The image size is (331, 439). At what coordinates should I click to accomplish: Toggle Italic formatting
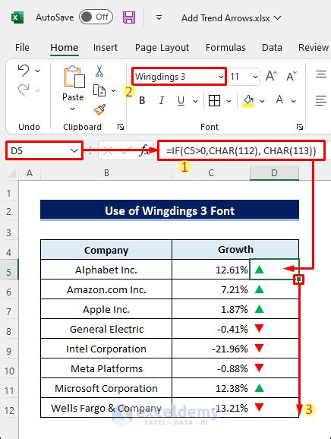pyautogui.click(x=162, y=100)
